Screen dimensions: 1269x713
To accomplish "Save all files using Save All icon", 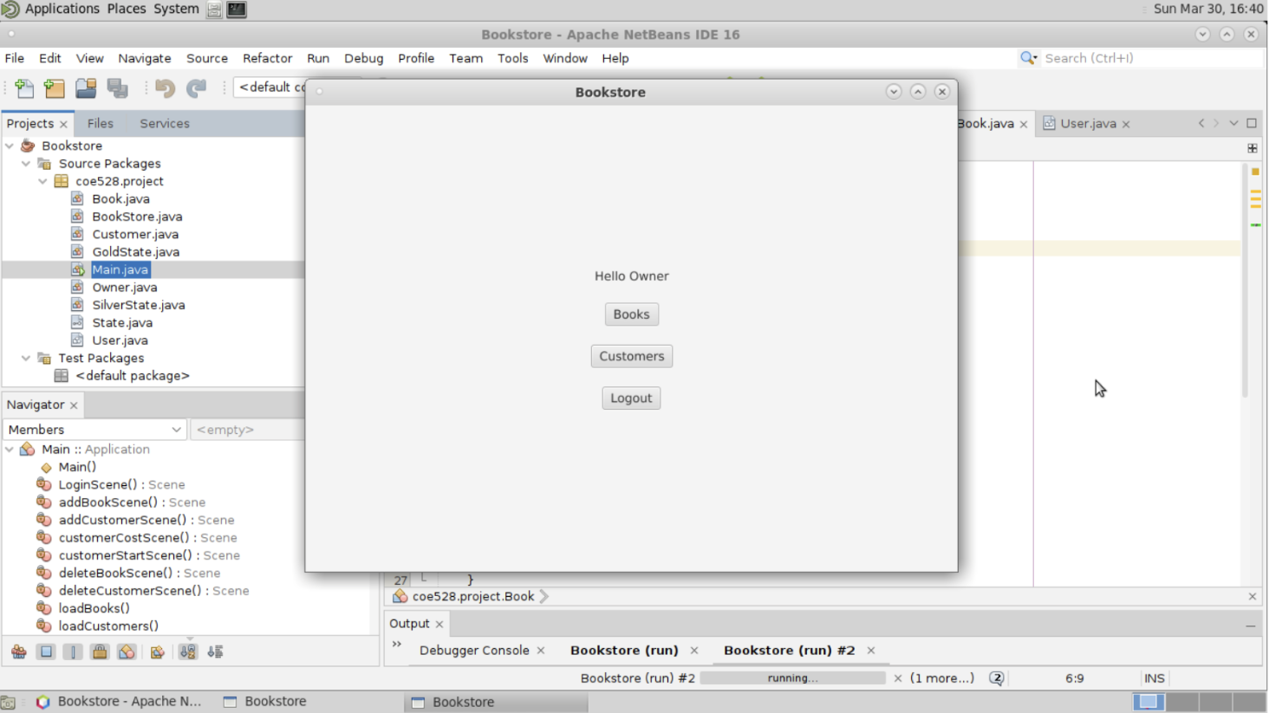I will point(119,88).
